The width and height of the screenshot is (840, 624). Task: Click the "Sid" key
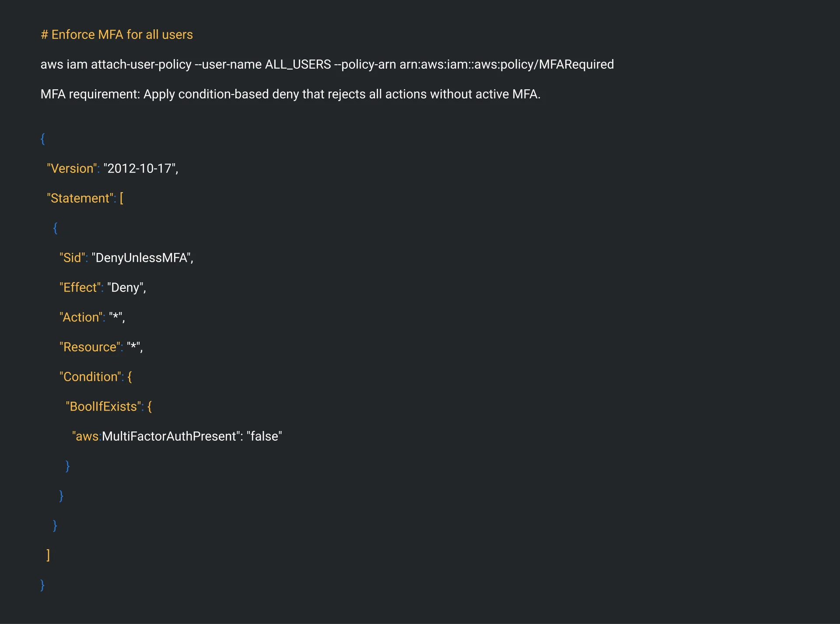point(72,258)
